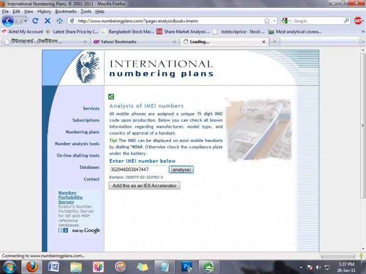Open the Edit menu
This screenshot has width=366, height=274.
click(16, 11)
